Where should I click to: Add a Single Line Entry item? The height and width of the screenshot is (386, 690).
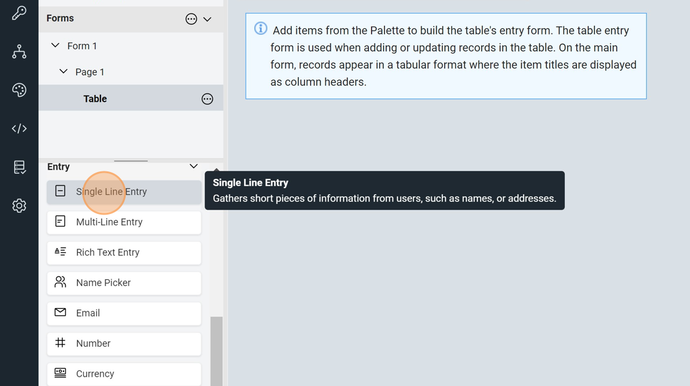[124, 192]
